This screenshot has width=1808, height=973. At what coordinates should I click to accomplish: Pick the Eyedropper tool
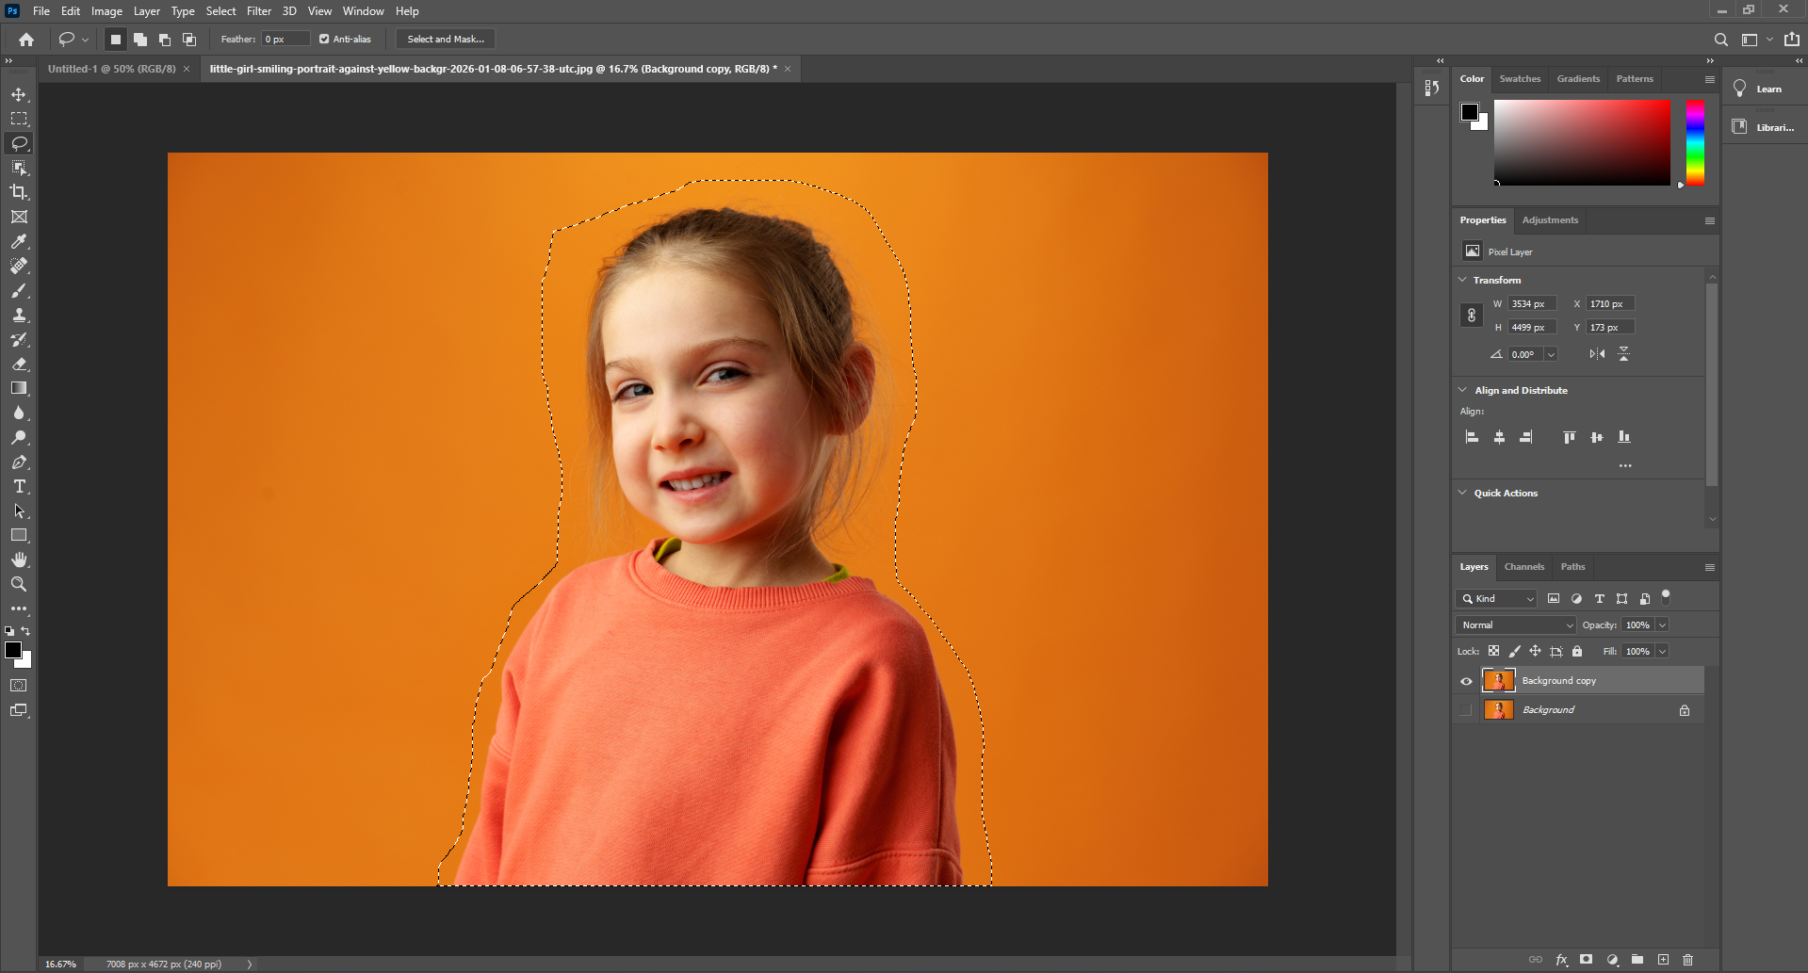pos(19,241)
